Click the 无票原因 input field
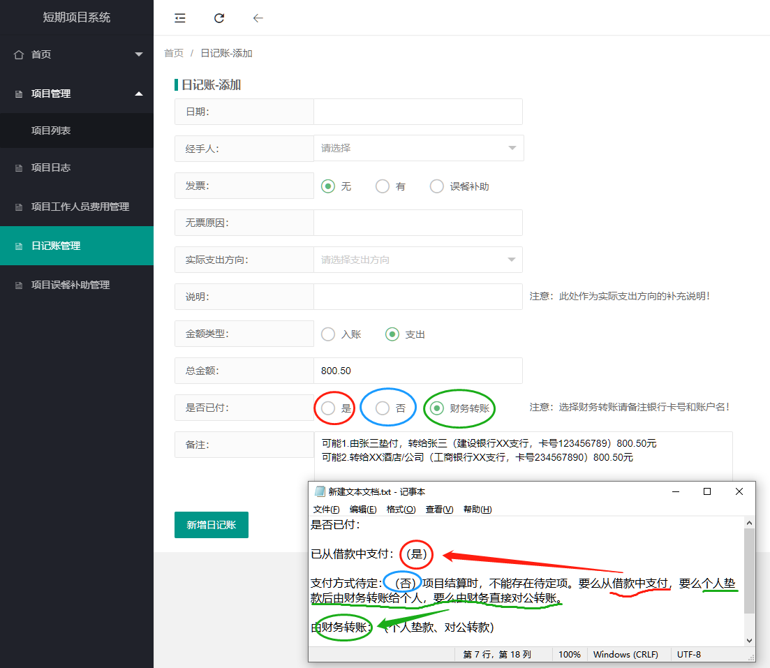770x668 pixels. [418, 223]
